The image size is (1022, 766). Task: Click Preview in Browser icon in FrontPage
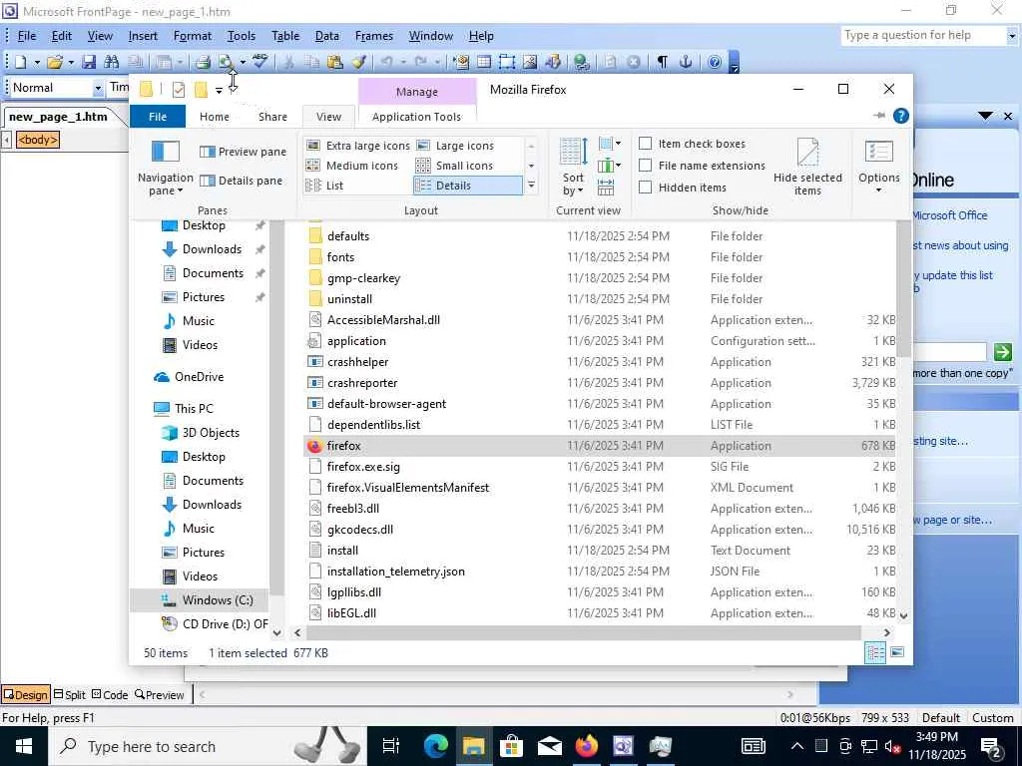[x=226, y=62]
